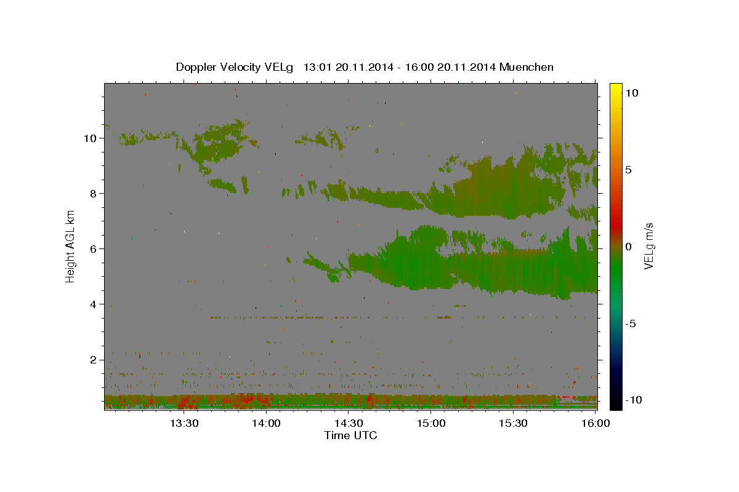Click the plot title 'Doppler Velocity VELg'
This screenshot has width=739, height=492.
pos(235,67)
